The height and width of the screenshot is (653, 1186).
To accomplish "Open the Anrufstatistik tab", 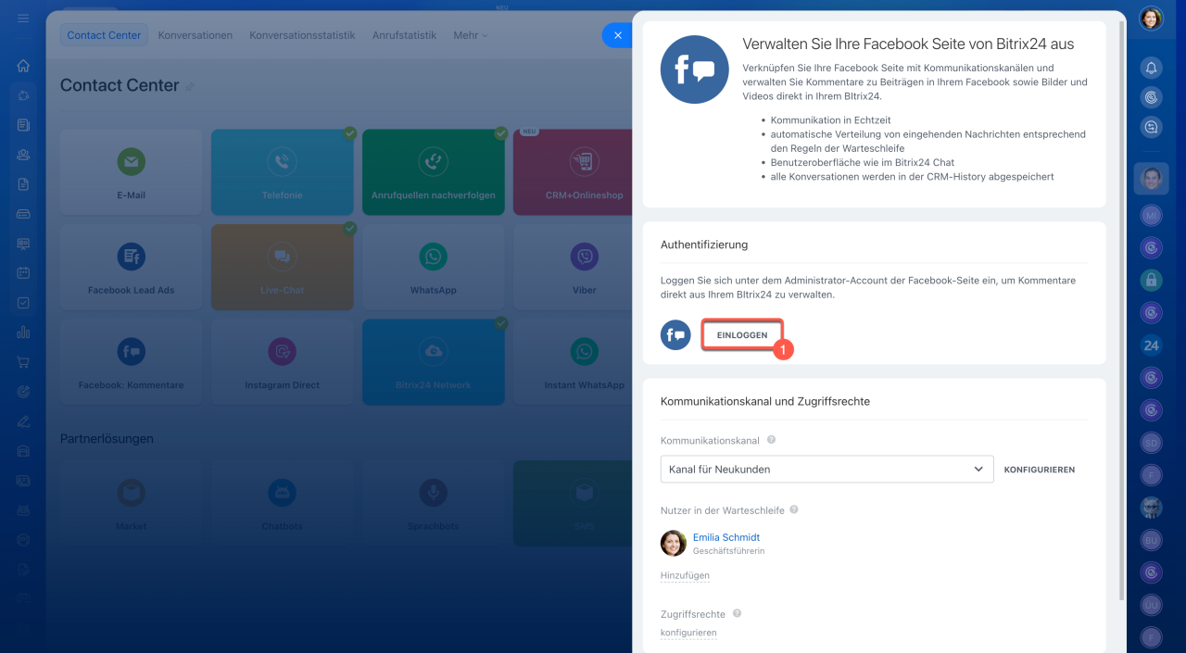I will click(404, 35).
